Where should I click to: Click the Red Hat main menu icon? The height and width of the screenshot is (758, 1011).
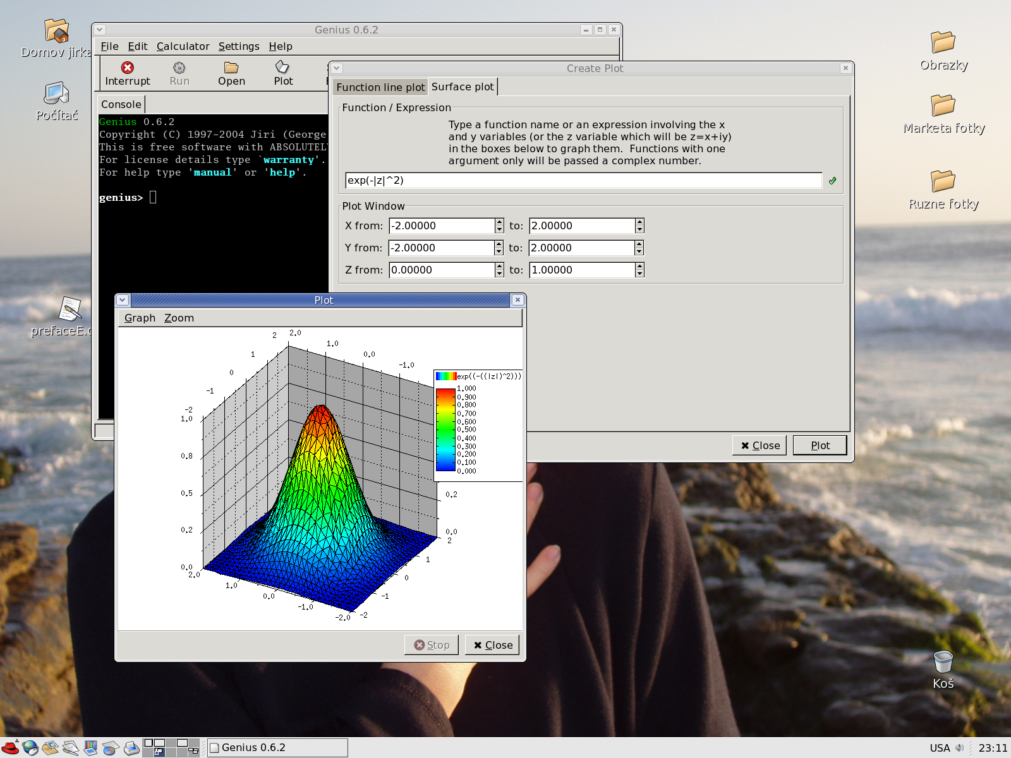pyautogui.click(x=10, y=748)
